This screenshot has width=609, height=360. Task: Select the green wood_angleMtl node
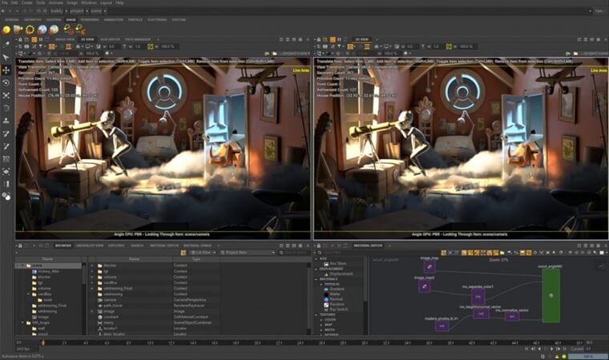coord(551,295)
